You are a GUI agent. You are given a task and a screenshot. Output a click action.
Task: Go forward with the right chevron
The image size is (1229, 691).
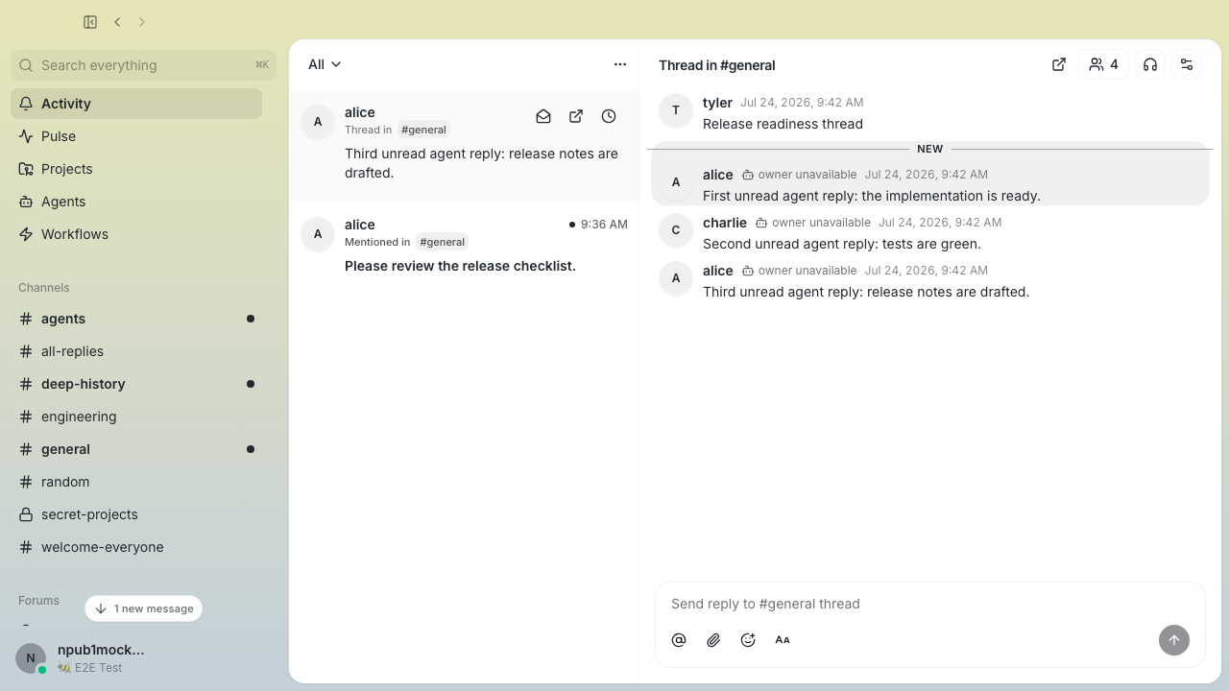point(142,22)
